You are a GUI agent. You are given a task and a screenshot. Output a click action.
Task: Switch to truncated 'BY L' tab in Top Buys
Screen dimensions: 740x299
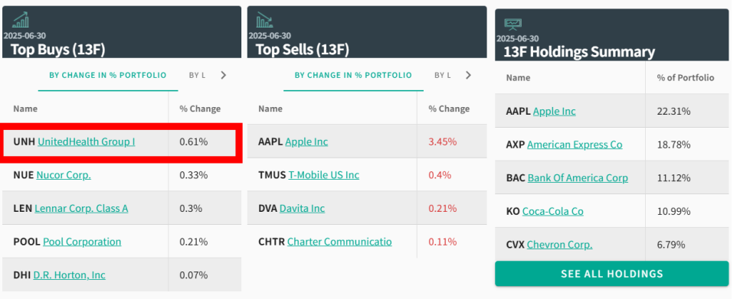click(197, 76)
